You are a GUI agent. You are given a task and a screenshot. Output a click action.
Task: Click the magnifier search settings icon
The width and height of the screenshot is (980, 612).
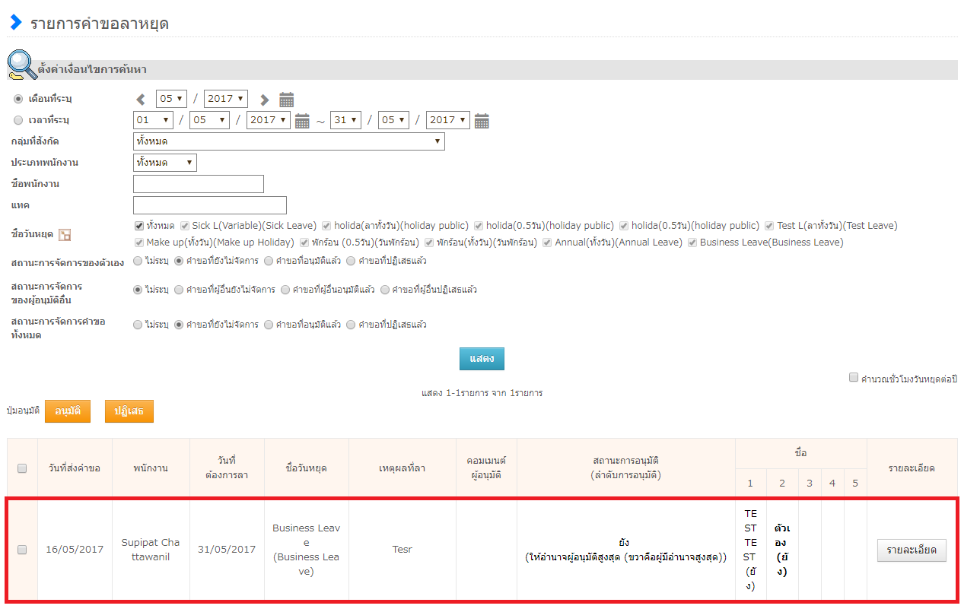click(21, 65)
